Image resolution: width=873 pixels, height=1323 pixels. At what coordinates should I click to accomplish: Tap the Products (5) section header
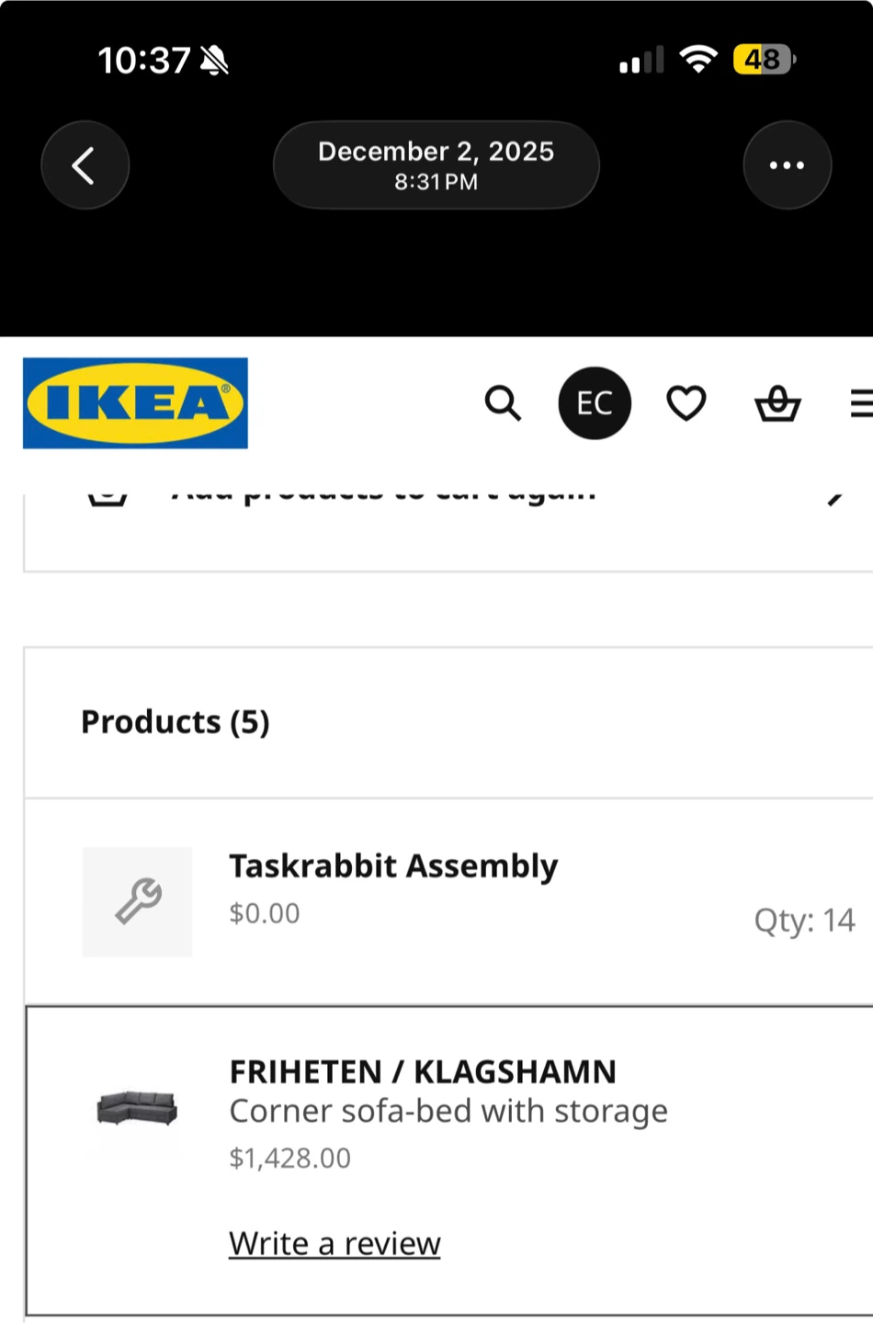(x=176, y=722)
